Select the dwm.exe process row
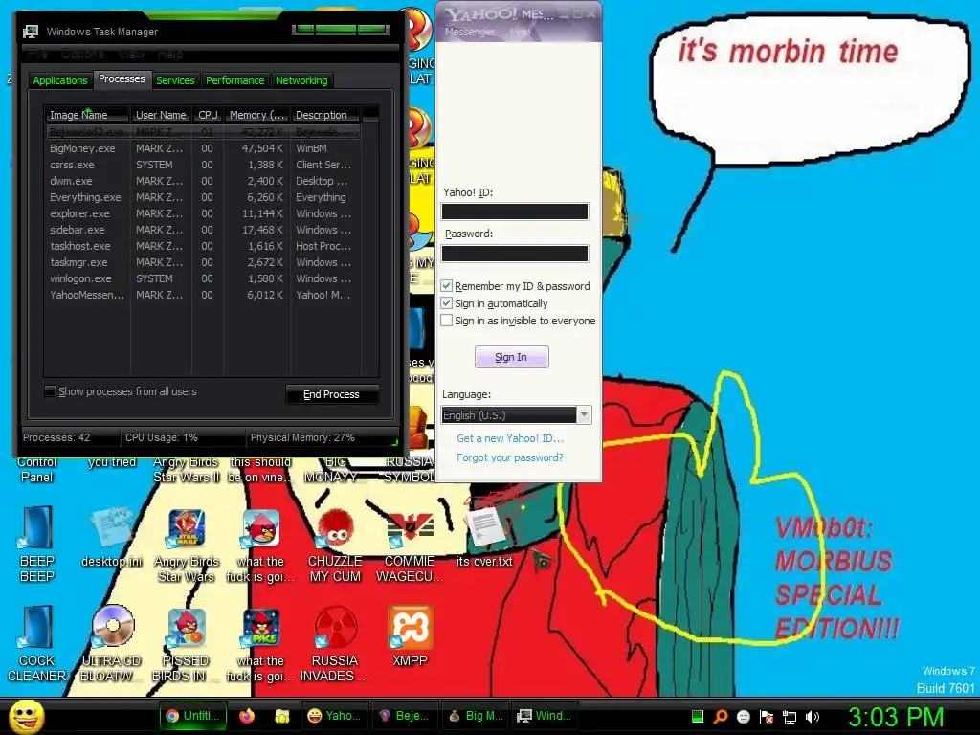980x735 pixels. pyautogui.click(x=203, y=181)
